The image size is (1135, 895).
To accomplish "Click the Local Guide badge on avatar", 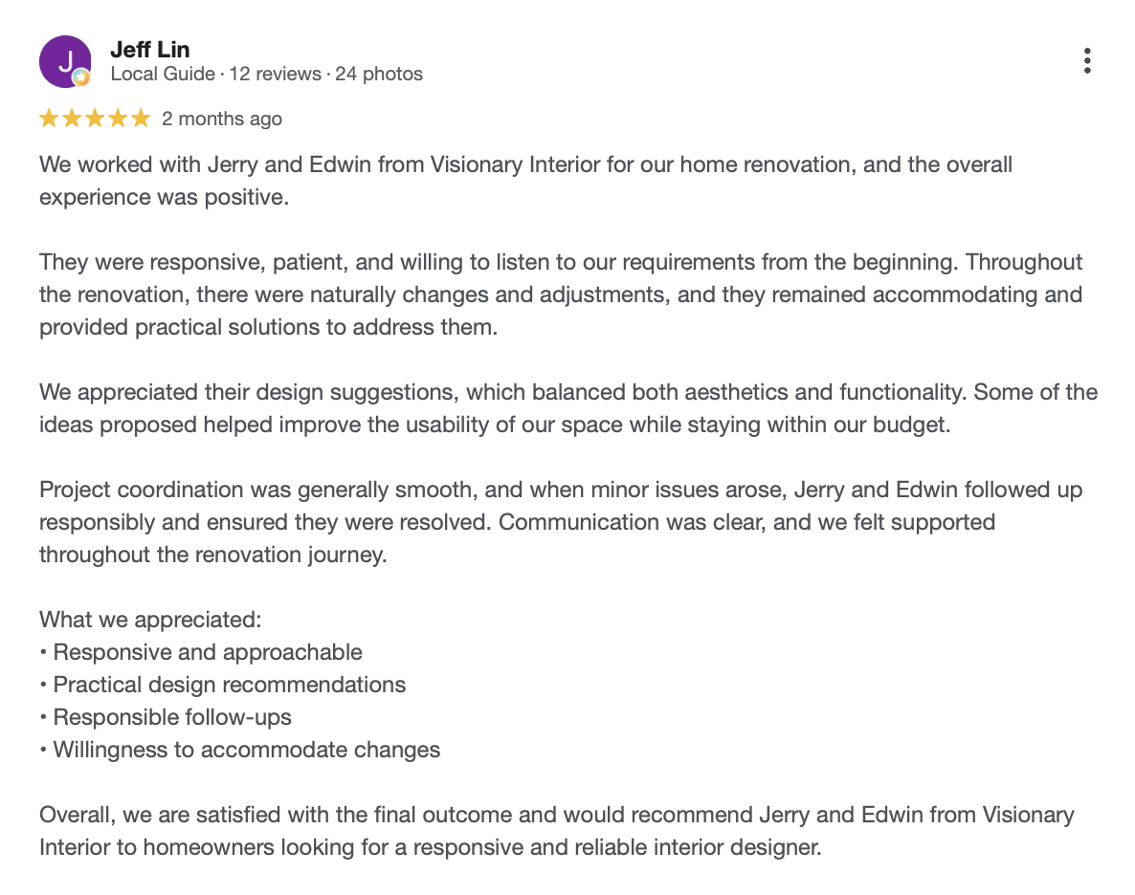I will 81,77.
